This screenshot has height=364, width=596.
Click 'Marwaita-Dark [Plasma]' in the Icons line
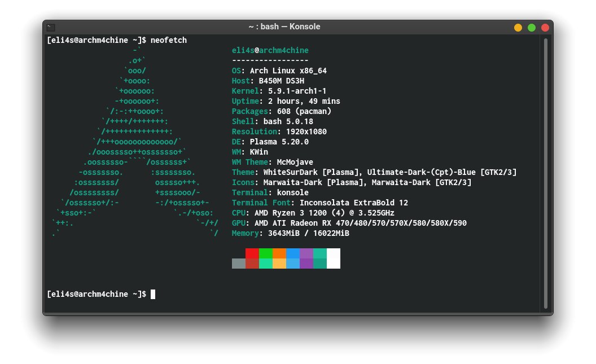click(x=313, y=182)
